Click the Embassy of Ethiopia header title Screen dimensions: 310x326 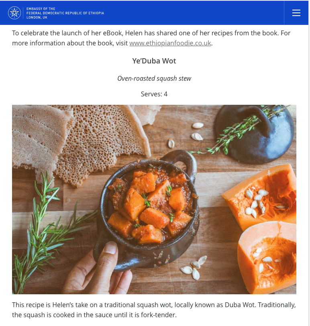coord(65,13)
